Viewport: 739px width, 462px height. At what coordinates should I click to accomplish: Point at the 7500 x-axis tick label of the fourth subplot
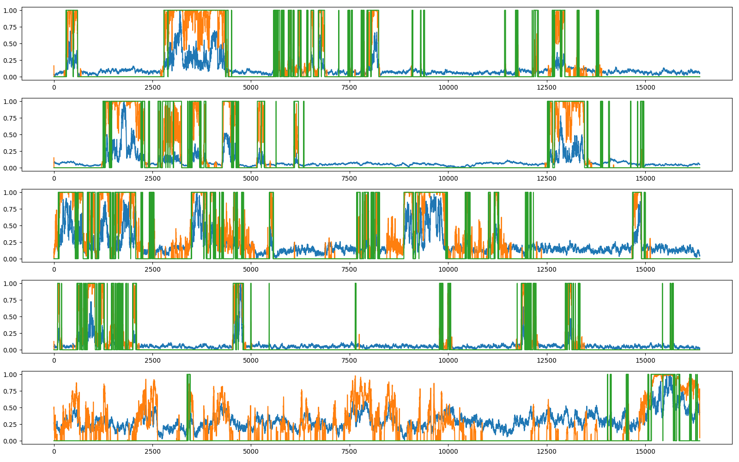[x=350, y=360]
